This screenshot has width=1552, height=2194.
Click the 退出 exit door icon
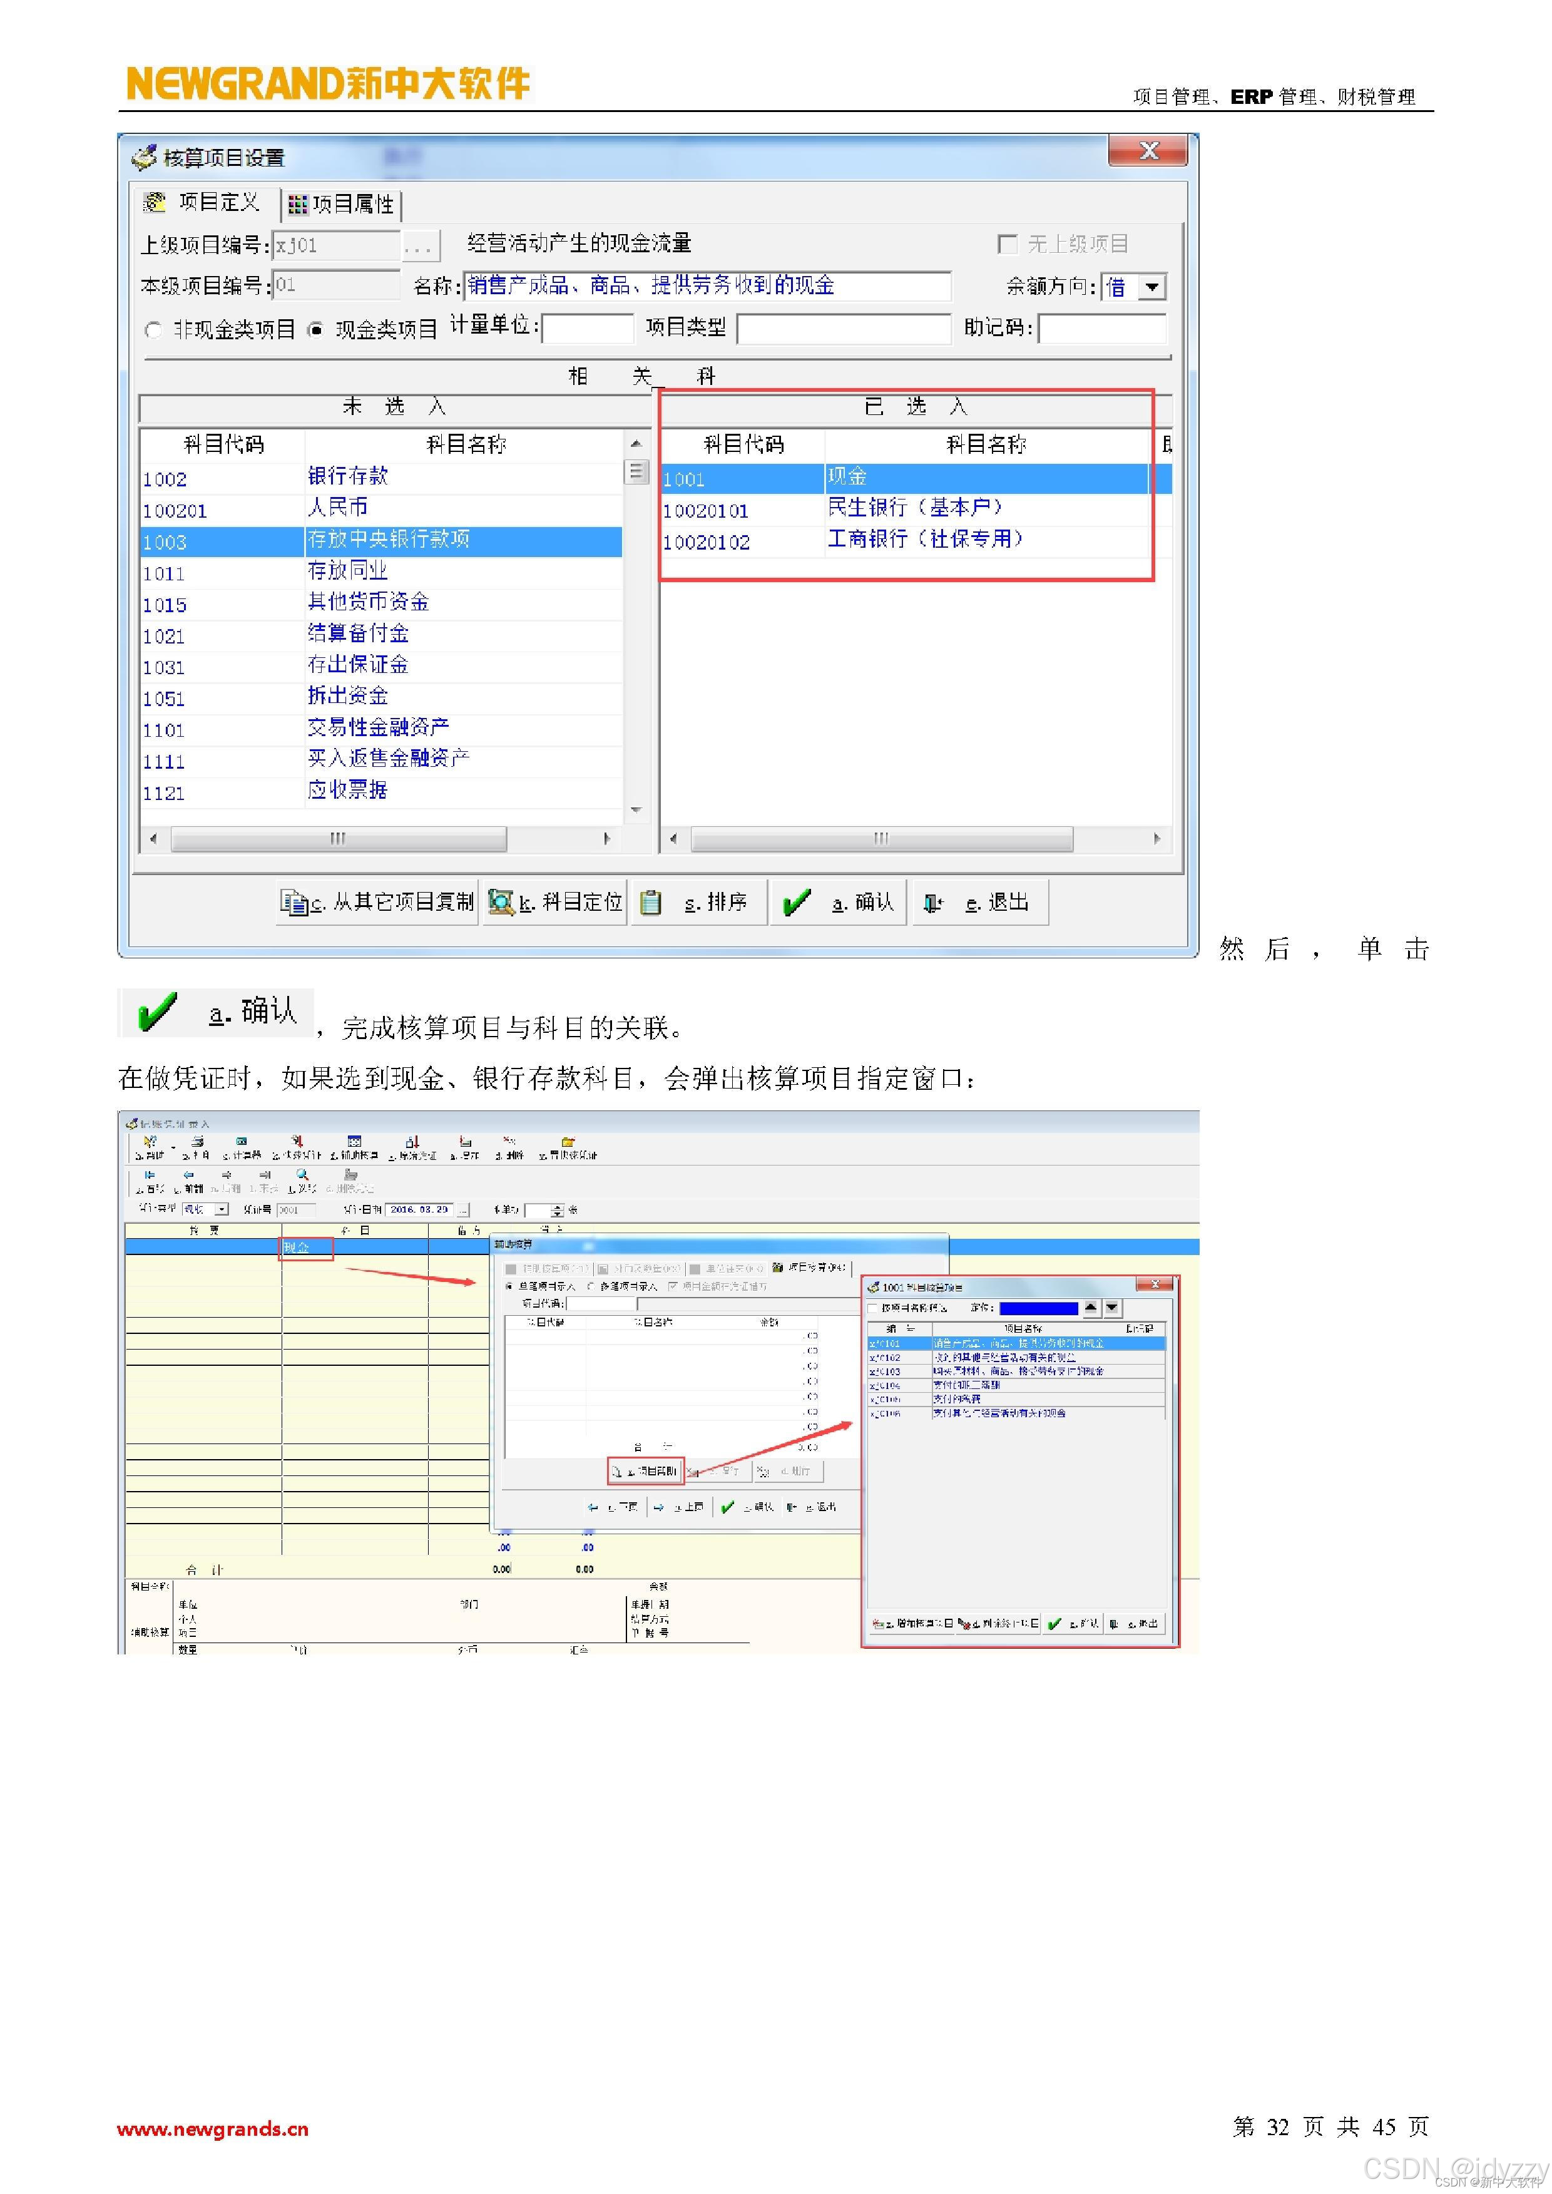coord(932,903)
